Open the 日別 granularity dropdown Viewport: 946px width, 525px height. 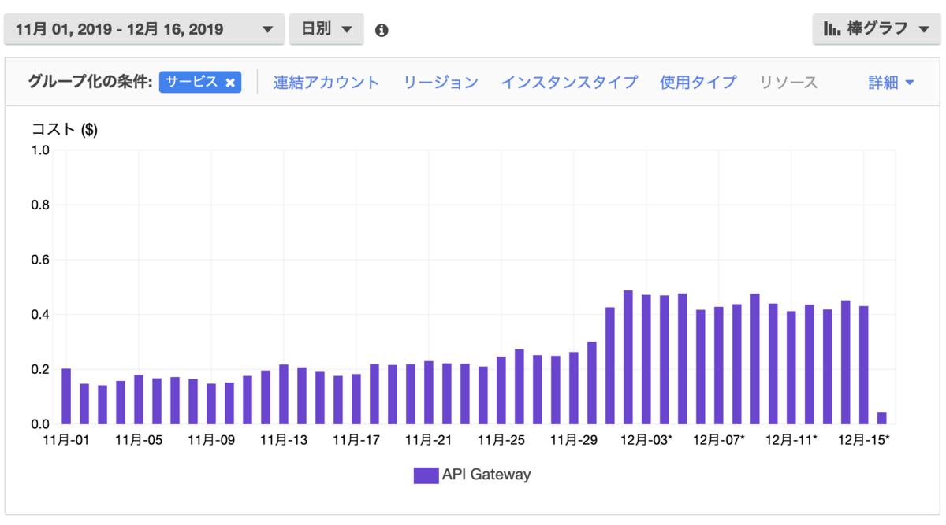tap(326, 29)
